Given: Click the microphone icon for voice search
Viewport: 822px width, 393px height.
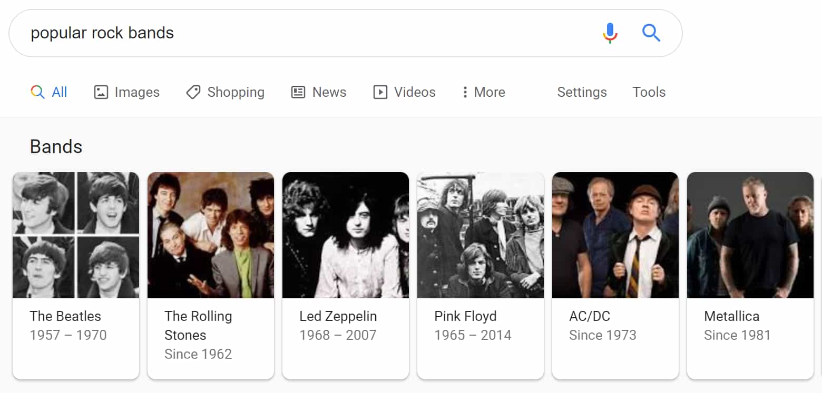Looking at the screenshot, I should pos(610,33).
